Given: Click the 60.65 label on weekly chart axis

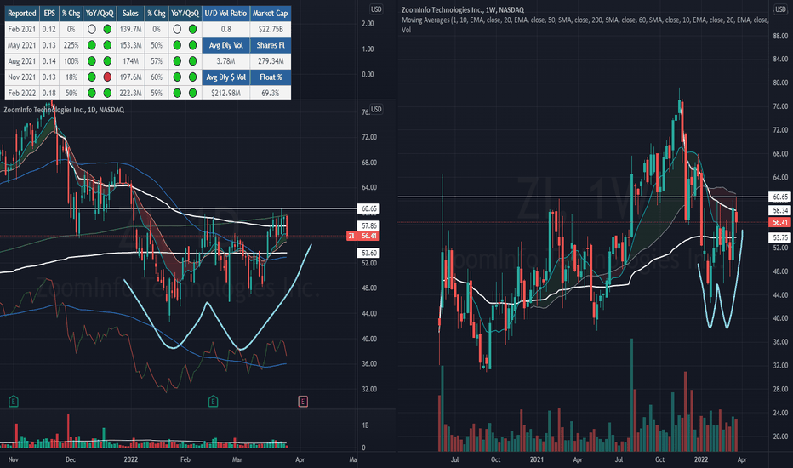Looking at the screenshot, I should pos(780,197).
